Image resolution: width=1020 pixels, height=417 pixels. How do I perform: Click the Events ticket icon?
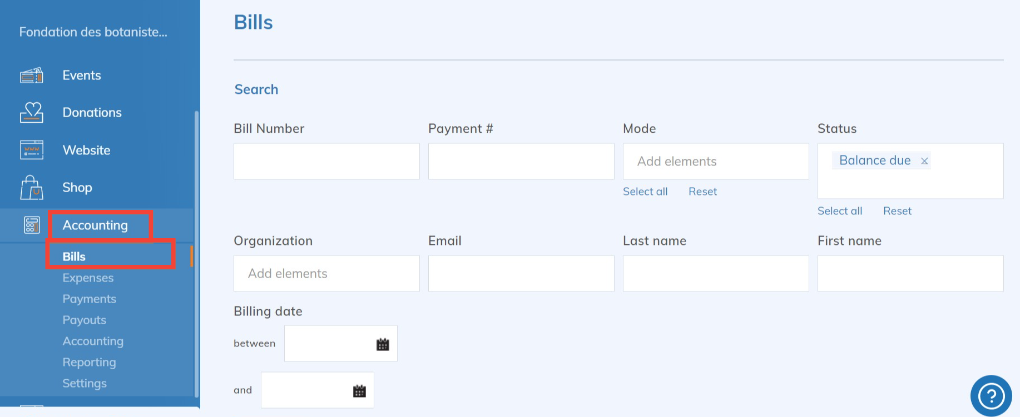coord(32,75)
